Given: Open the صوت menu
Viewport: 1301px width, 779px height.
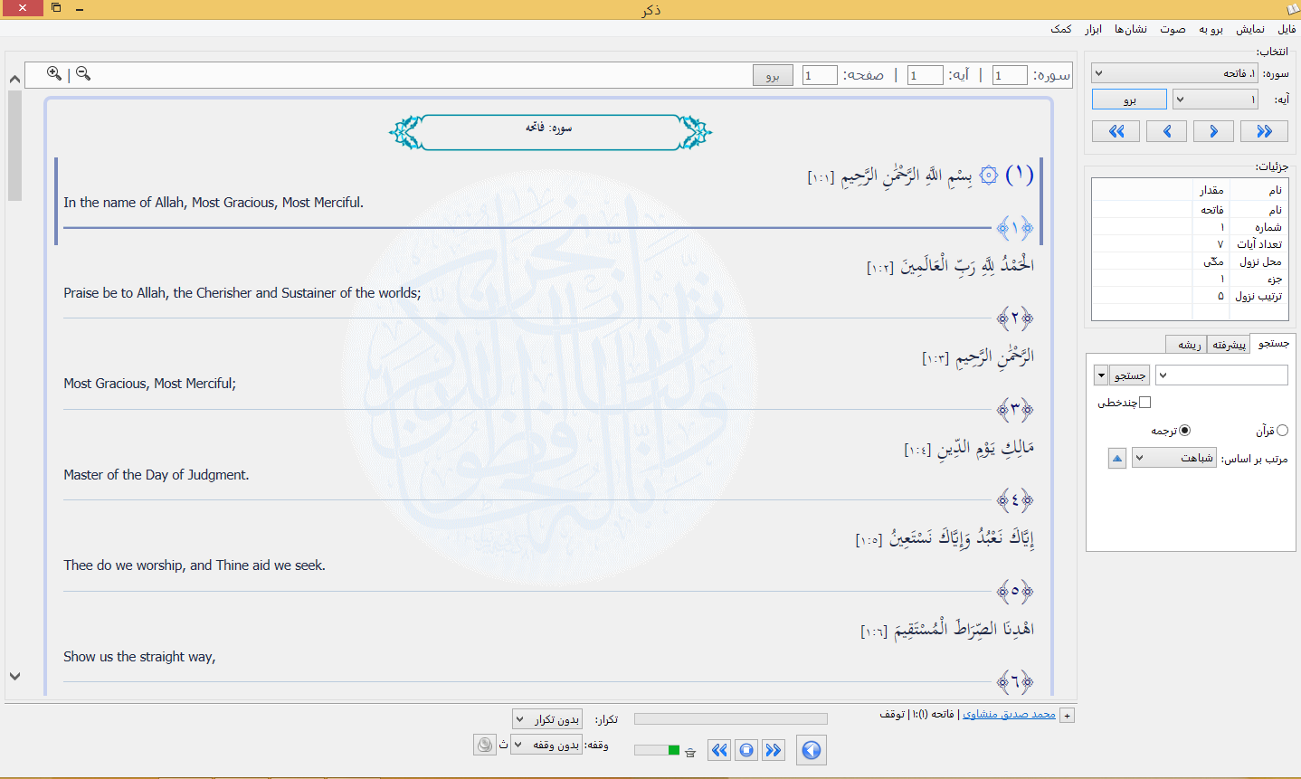Looking at the screenshot, I should point(1173,29).
